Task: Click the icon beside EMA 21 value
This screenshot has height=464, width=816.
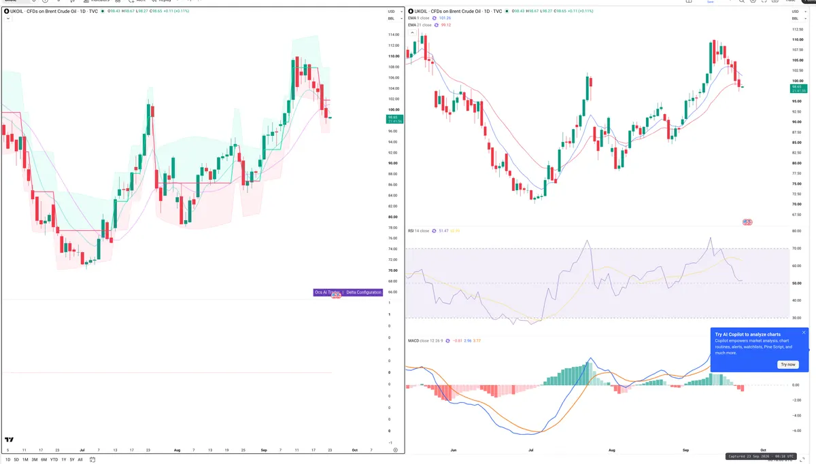Action: (437, 25)
